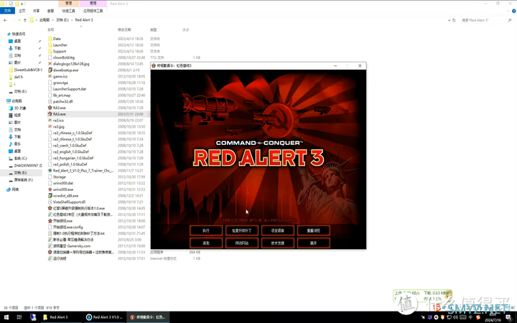The height and width of the screenshot is (323, 517).
Task: Open the Windows Start button
Action: [6, 317]
